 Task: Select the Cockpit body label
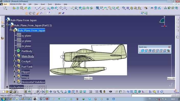coord(26,61)
